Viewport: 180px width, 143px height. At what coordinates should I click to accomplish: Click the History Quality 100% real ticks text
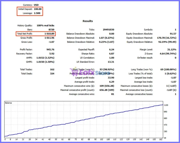pos(46,25)
